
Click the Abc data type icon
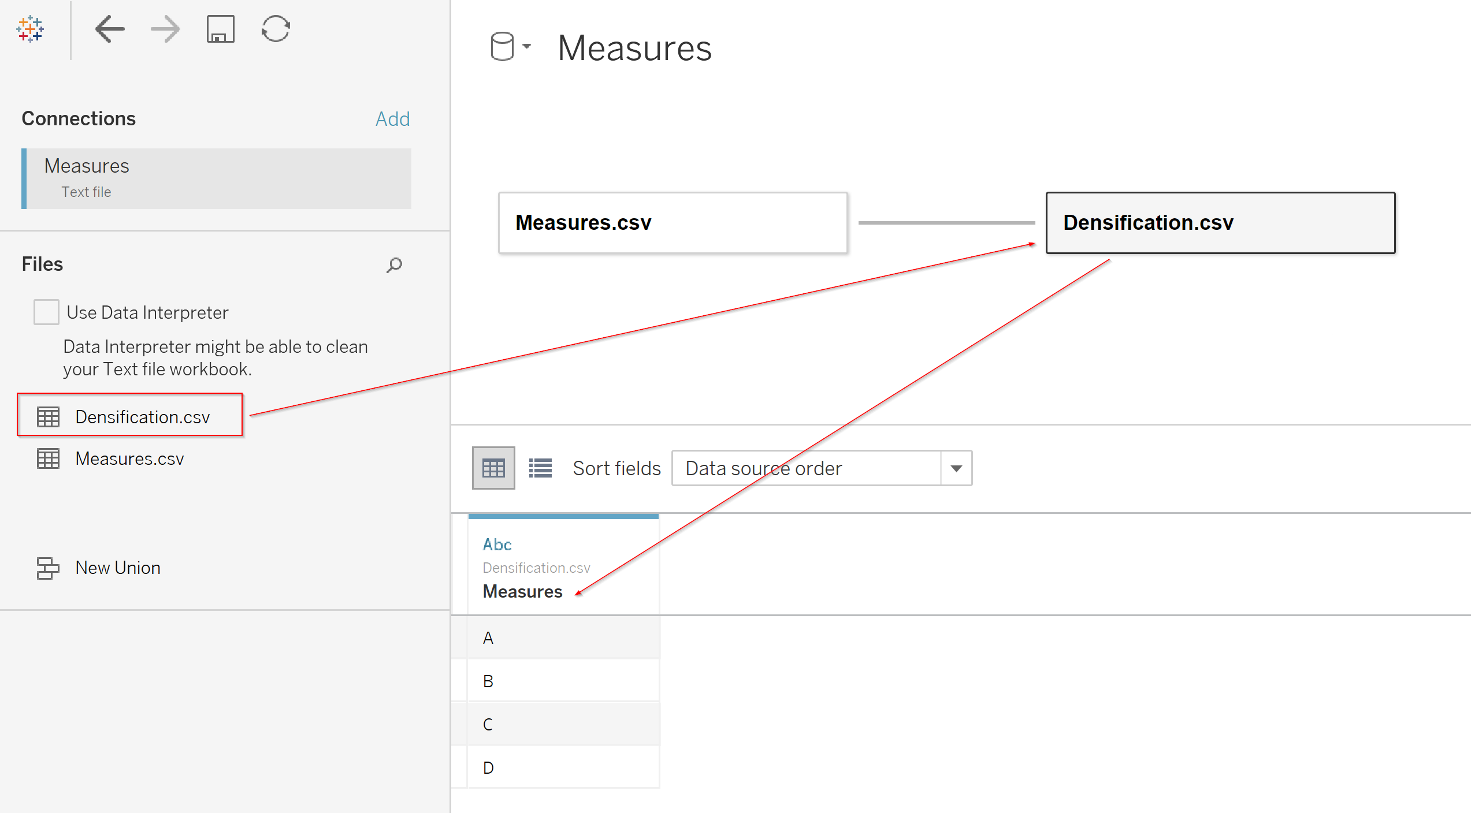point(497,545)
